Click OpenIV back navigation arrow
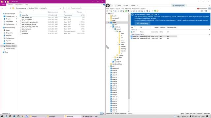211x118 pixels. coord(107,6)
